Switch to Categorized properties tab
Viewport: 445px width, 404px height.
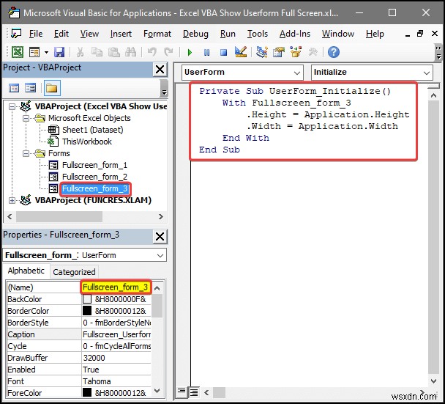click(x=74, y=272)
